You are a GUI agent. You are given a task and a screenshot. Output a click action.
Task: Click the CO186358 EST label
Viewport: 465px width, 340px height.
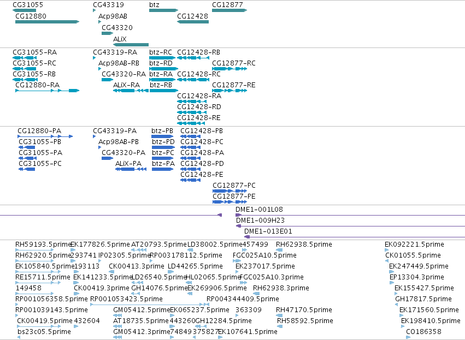pyautogui.click(x=423, y=332)
